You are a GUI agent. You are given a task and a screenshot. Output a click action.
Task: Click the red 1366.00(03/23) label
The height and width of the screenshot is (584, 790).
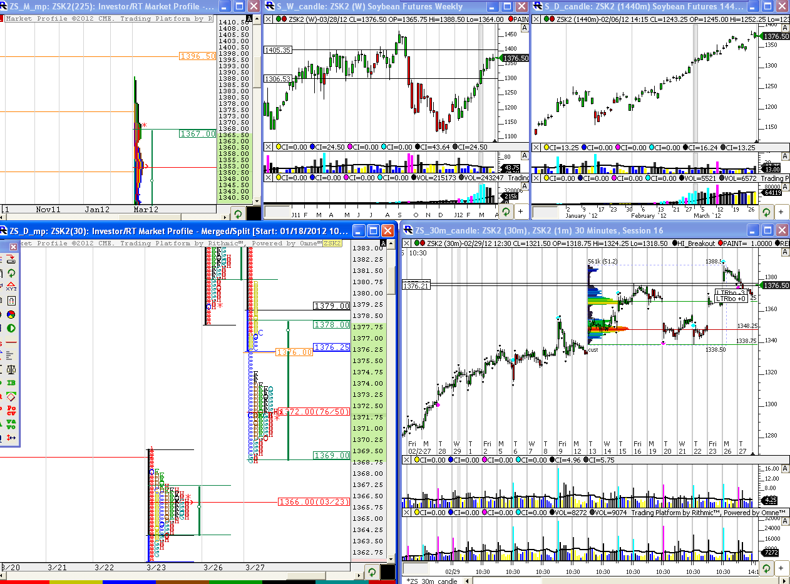tap(314, 501)
